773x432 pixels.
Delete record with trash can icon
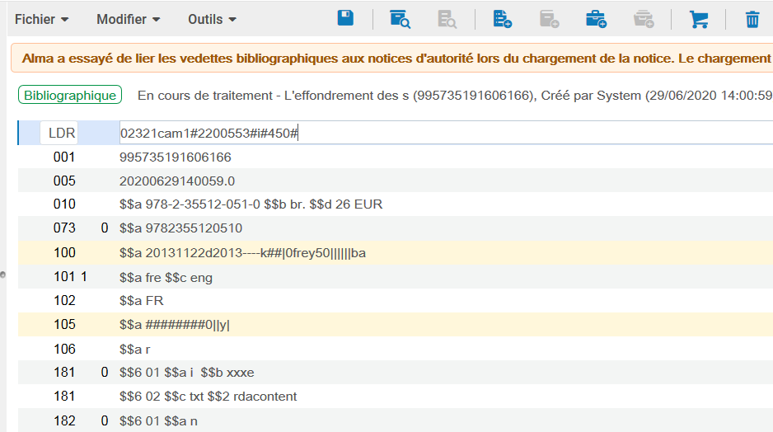pyautogui.click(x=752, y=19)
